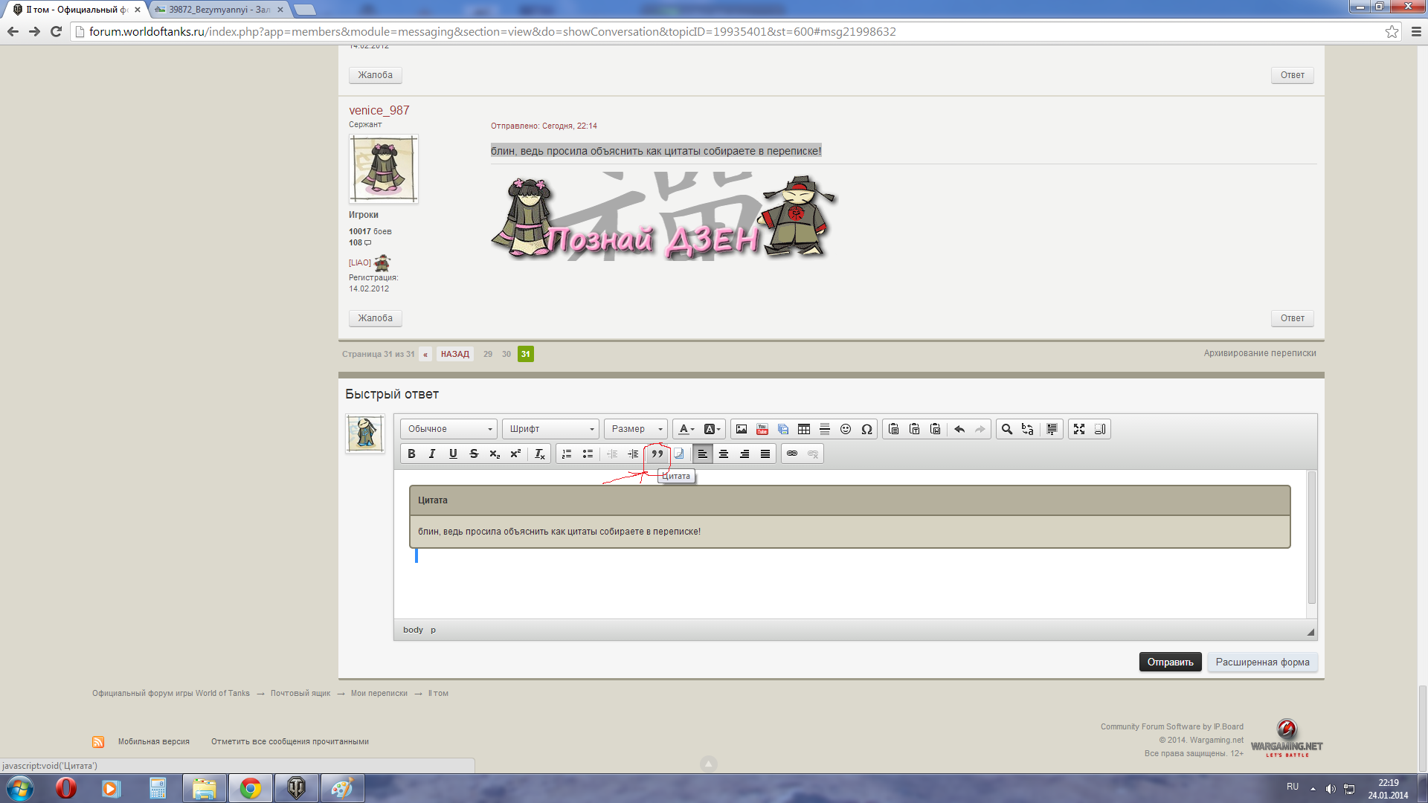Open 'Почтовый ящик' breadcrumb link
The image size is (1428, 803).
pyautogui.click(x=300, y=693)
